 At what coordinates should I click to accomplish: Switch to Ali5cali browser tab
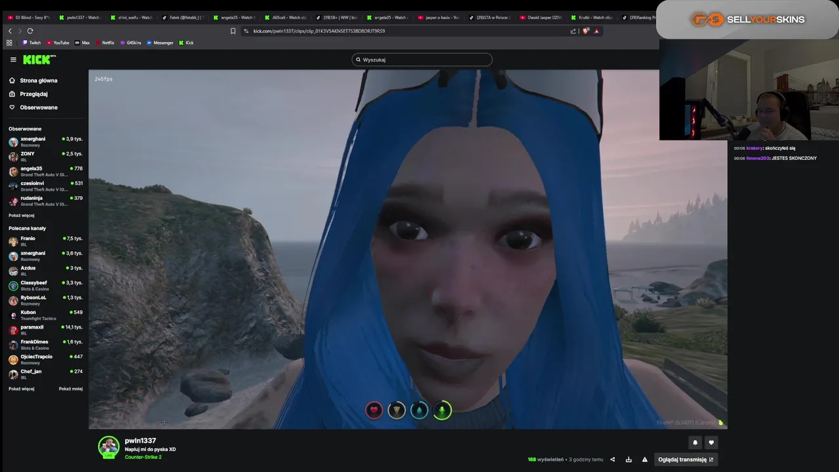point(284,18)
